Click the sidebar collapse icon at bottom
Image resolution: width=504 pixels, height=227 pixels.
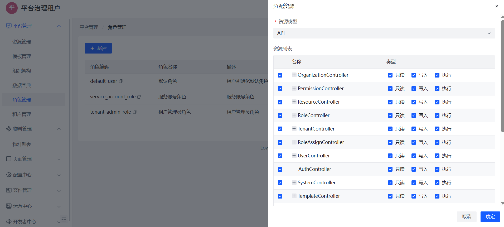tap(64, 219)
